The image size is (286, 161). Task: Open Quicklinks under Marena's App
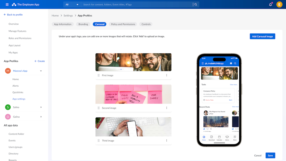(x=18, y=92)
